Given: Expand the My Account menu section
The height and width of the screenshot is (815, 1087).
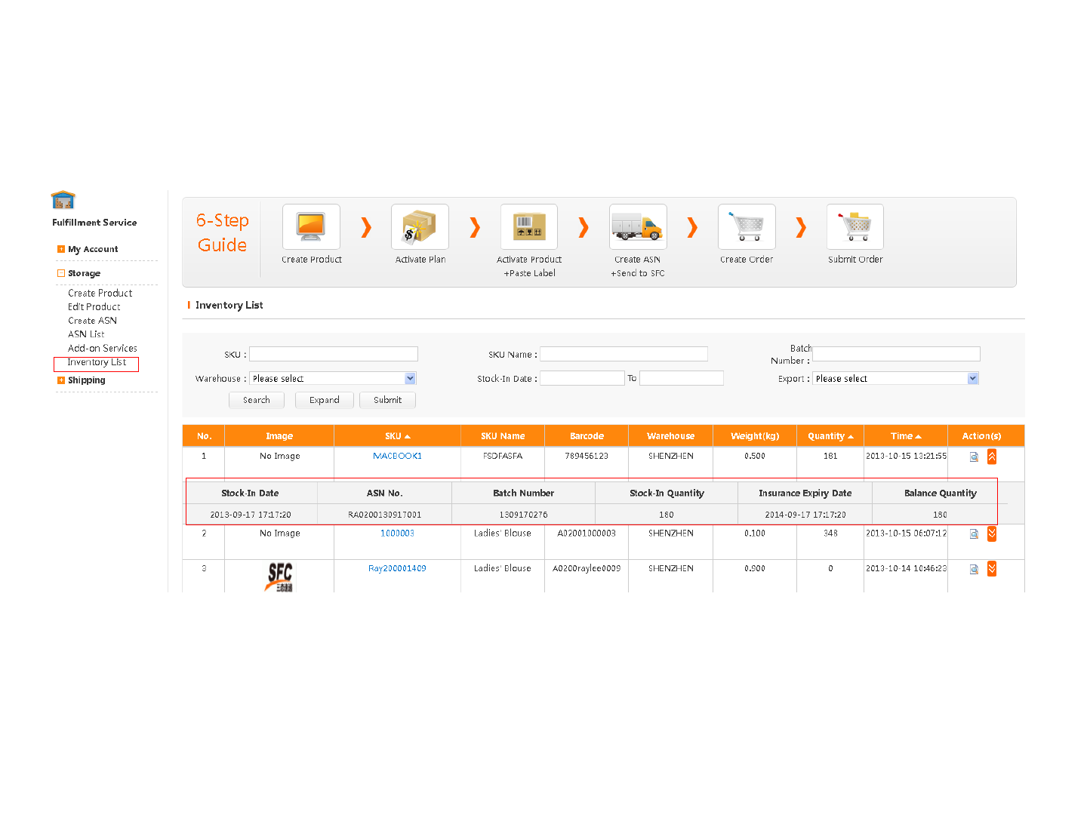Looking at the screenshot, I should pyautogui.click(x=61, y=249).
